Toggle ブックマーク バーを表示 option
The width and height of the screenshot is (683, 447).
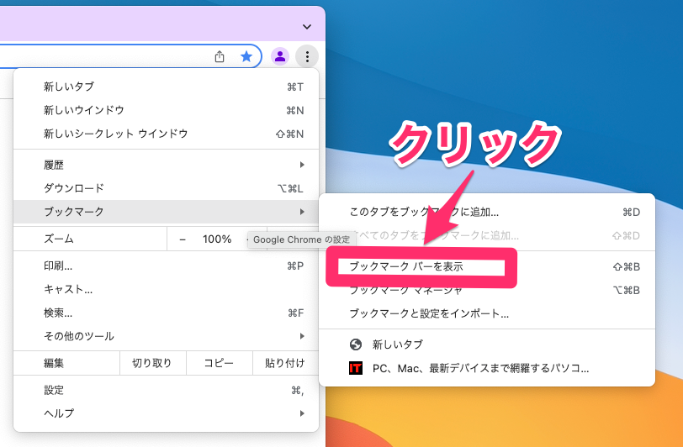tap(406, 266)
